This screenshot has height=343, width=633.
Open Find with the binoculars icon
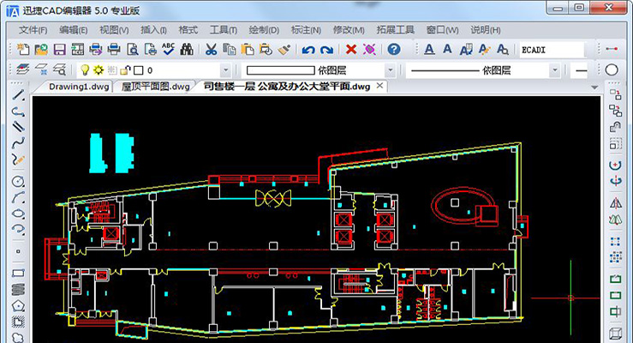[x=187, y=49]
